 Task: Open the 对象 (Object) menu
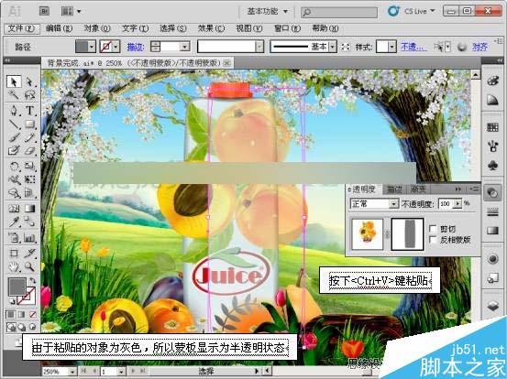click(x=97, y=28)
